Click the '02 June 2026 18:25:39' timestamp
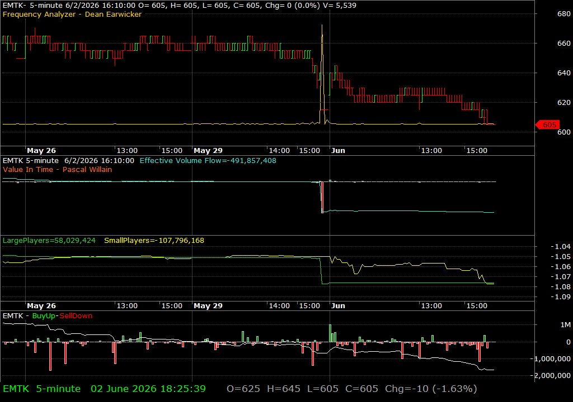 tap(148, 389)
